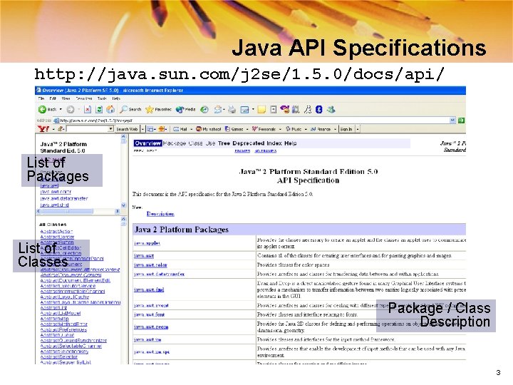Open the Search toolbar button
The image size is (513, 385).
click(x=130, y=109)
